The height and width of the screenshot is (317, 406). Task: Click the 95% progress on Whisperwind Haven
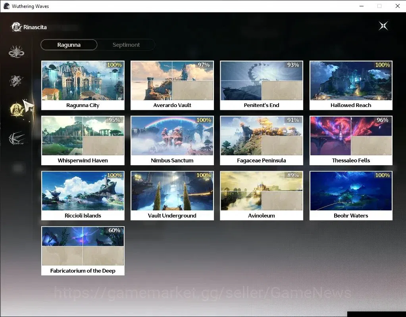[114, 120]
